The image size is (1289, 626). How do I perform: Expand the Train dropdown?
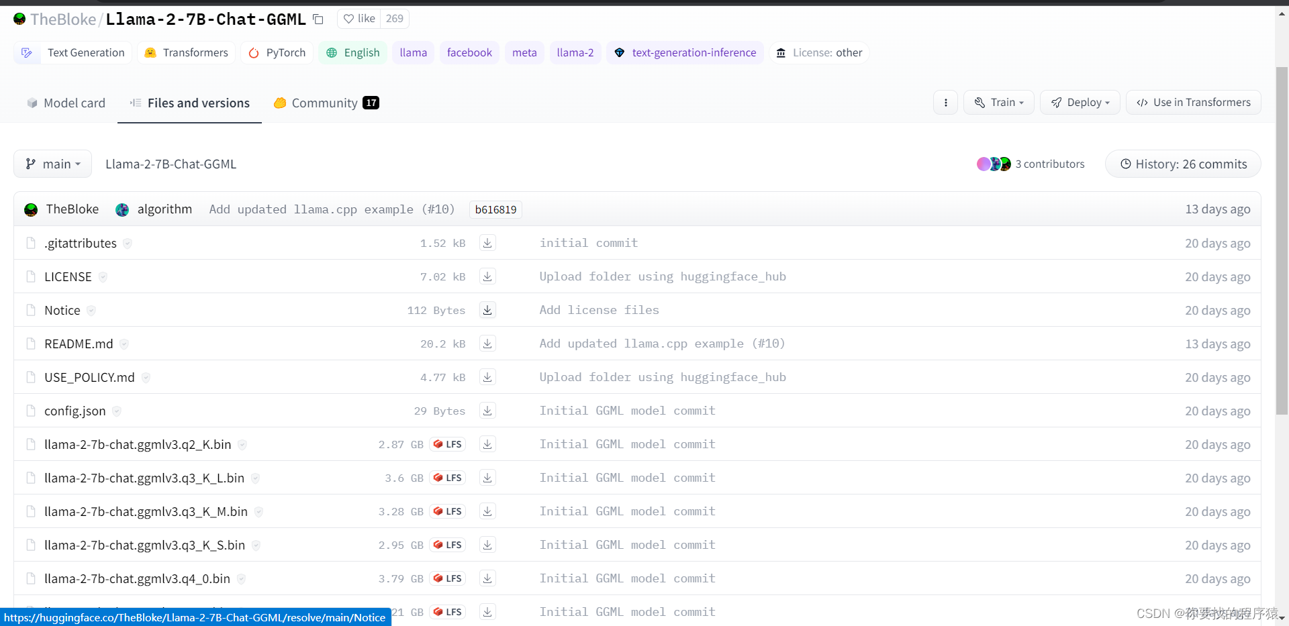[999, 103]
